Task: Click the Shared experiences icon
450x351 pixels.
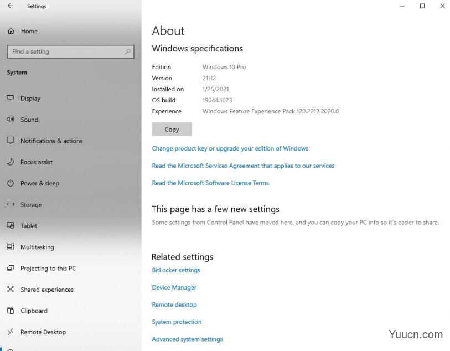Action: [11, 290]
